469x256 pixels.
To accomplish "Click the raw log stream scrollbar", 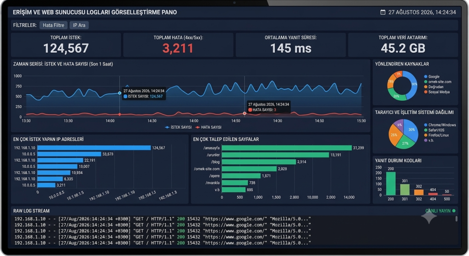I will pyautogui.click(x=456, y=219).
